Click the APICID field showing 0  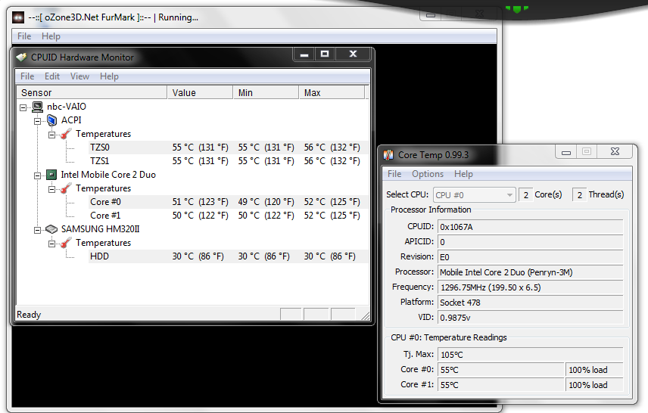coord(530,241)
